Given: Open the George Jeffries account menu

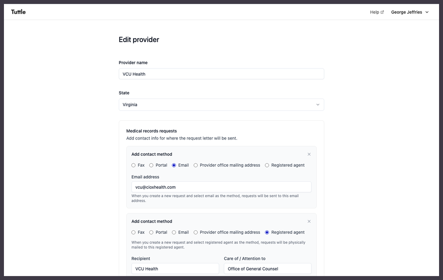Looking at the screenshot, I should tap(409, 12).
